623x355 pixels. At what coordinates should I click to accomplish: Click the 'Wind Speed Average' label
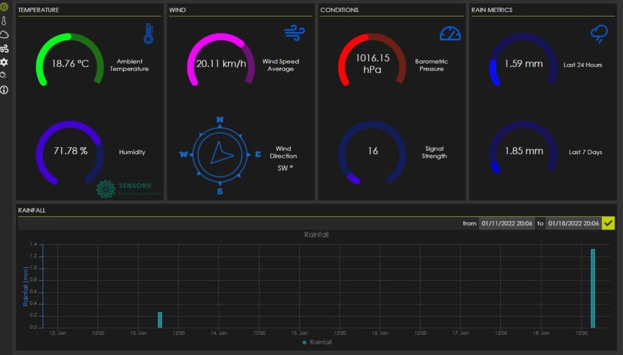pyautogui.click(x=280, y=65)
